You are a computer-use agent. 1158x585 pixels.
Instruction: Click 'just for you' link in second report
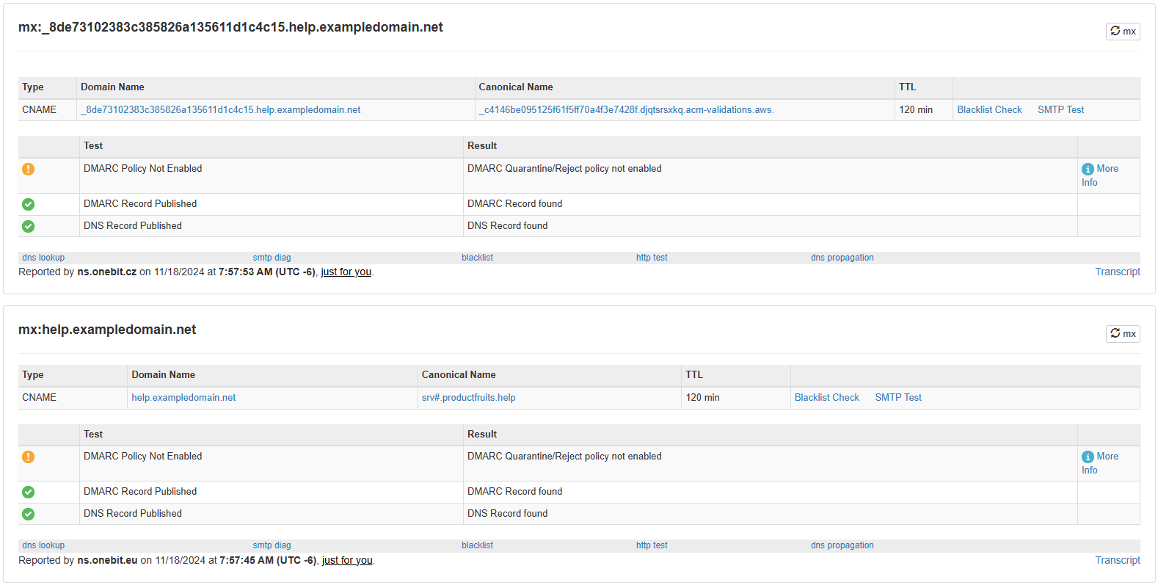(x=347, y=560)
